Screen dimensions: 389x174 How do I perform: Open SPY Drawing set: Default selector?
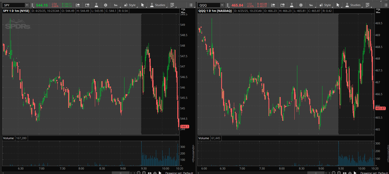pos(179,173)
